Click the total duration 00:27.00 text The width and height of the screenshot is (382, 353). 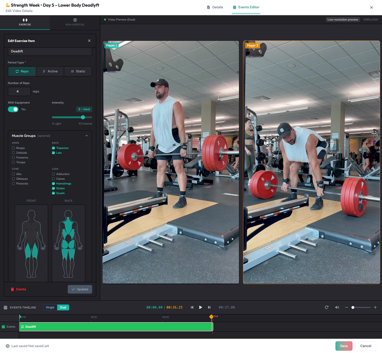coord(227,307)
